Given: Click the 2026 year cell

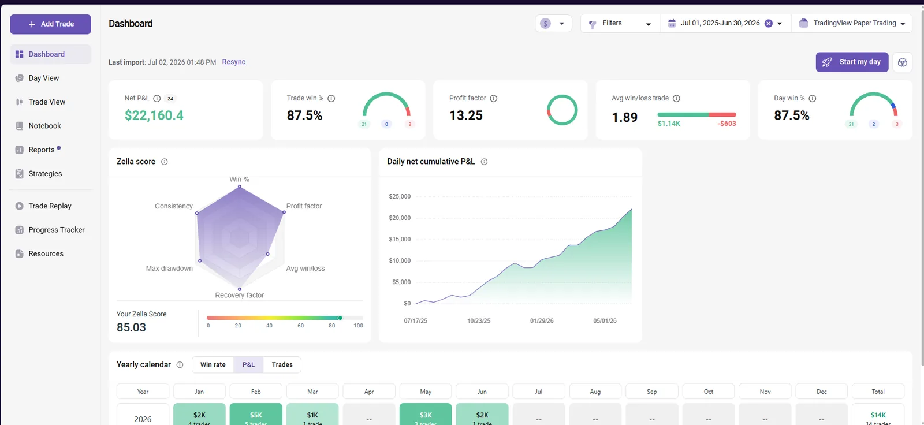Looking at the screenshot, I should point(143,415).
